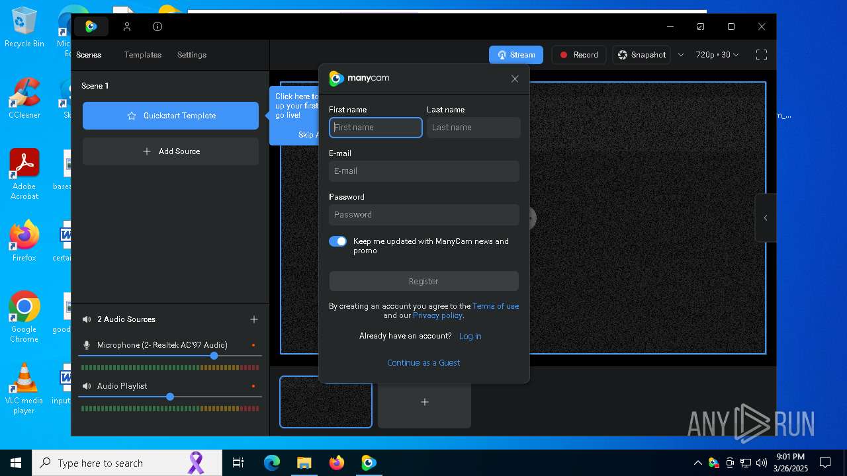Screen dimensions: 847x476
Task: Open the Windows Start menu
Action: (16, 463)
